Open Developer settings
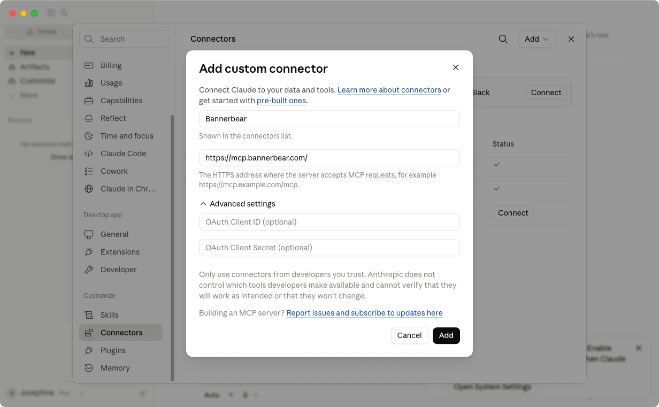The width and height of the screenshot is (659, 407). pos(121,270)
